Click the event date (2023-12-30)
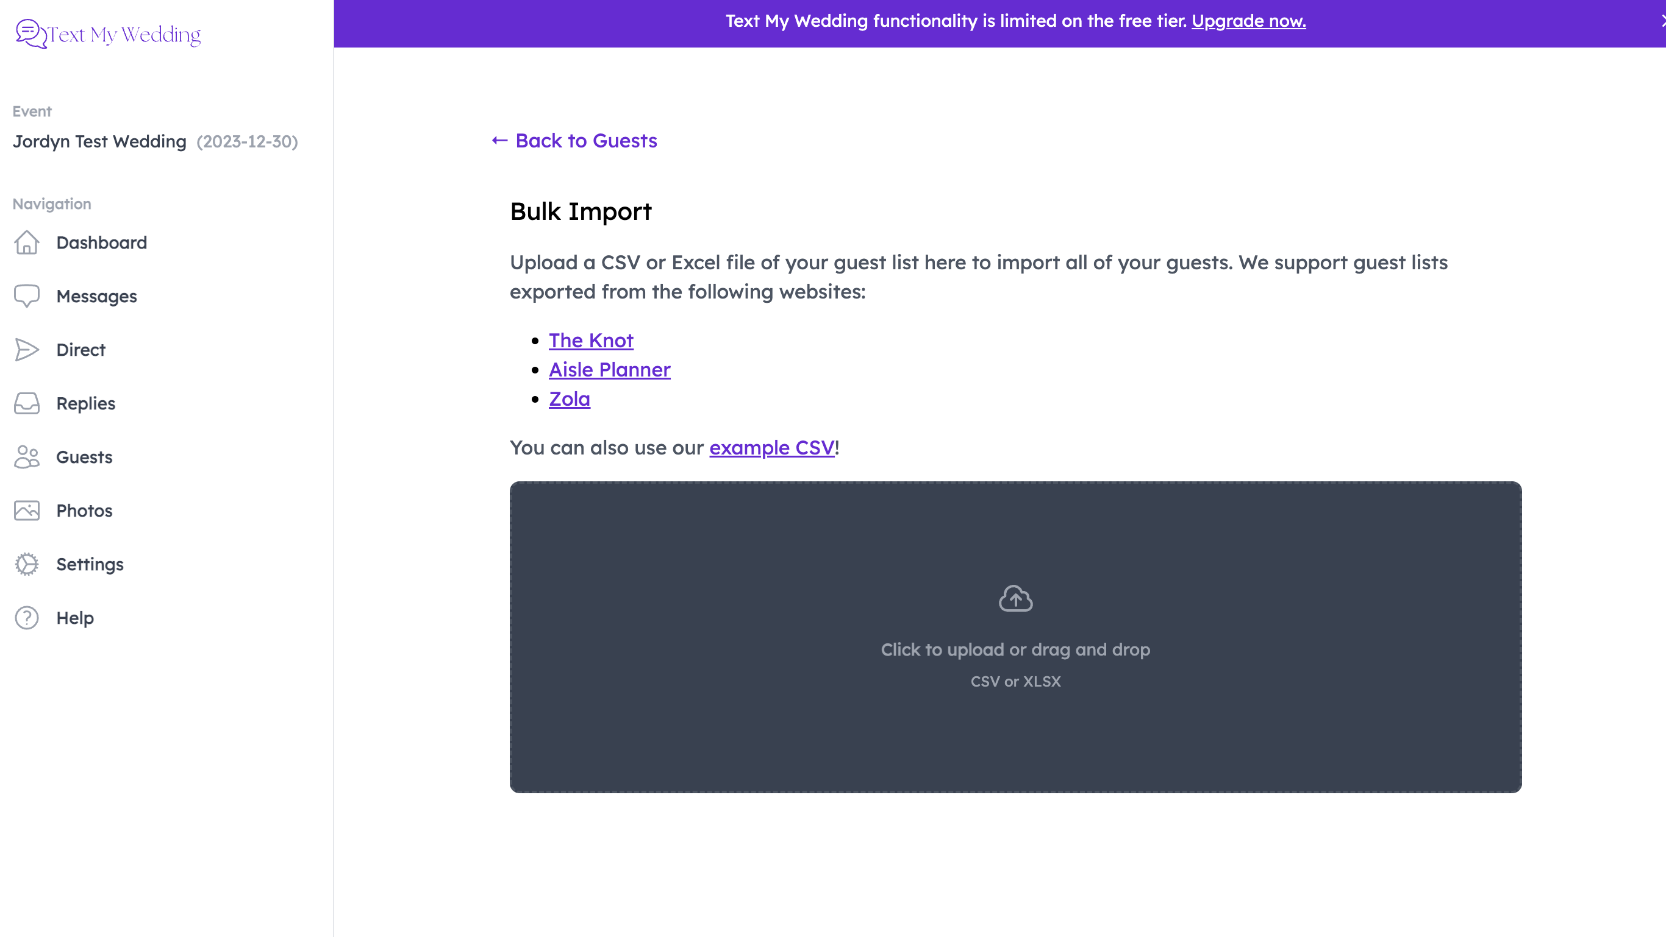The width and height of the screenshot is (1666, 937). coord(247,141)
